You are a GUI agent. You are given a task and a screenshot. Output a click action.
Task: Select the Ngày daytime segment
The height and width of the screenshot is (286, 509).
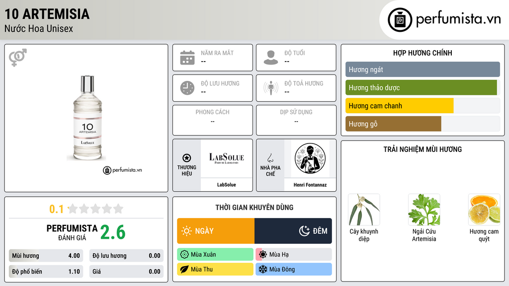click(216, 231)
